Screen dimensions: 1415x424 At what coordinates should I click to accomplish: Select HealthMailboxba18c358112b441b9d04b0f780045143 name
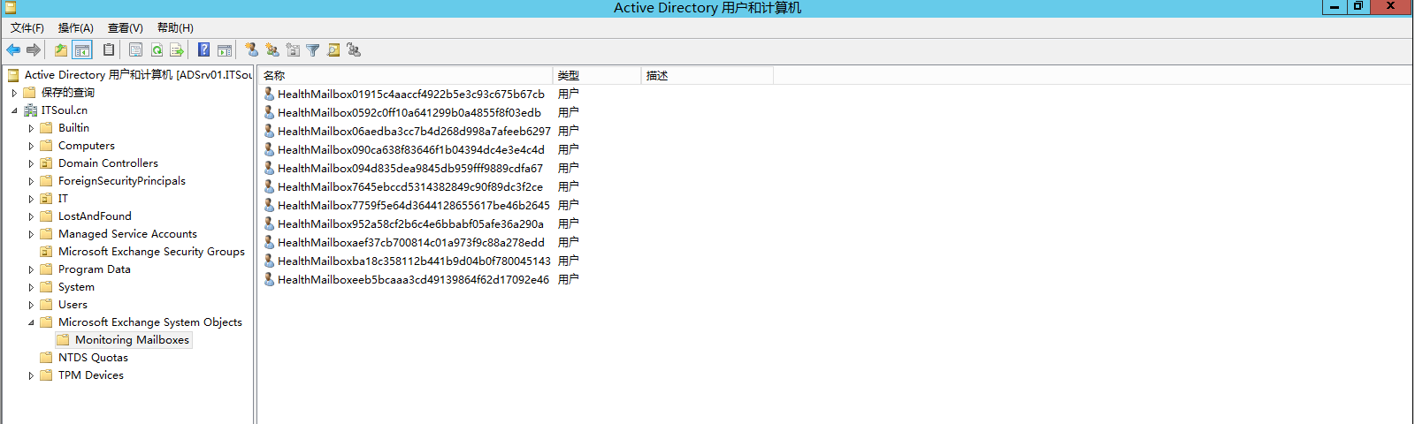[x=414, y=261]
